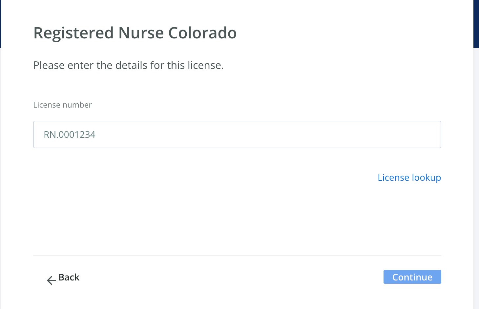Click the left-pointing arrow next to Back
Viewport: 479px width, 309px height.
51,280
